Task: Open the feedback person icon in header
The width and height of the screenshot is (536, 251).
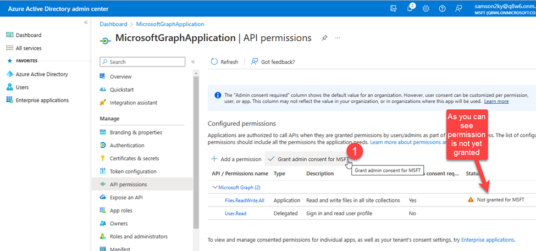Action: (458, 9)
